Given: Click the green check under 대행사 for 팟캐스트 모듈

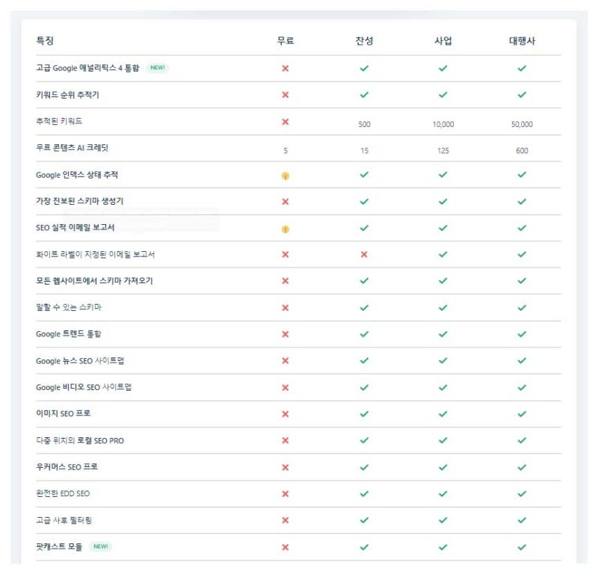Looking at the screenshot, I should [x=522, y=547].
